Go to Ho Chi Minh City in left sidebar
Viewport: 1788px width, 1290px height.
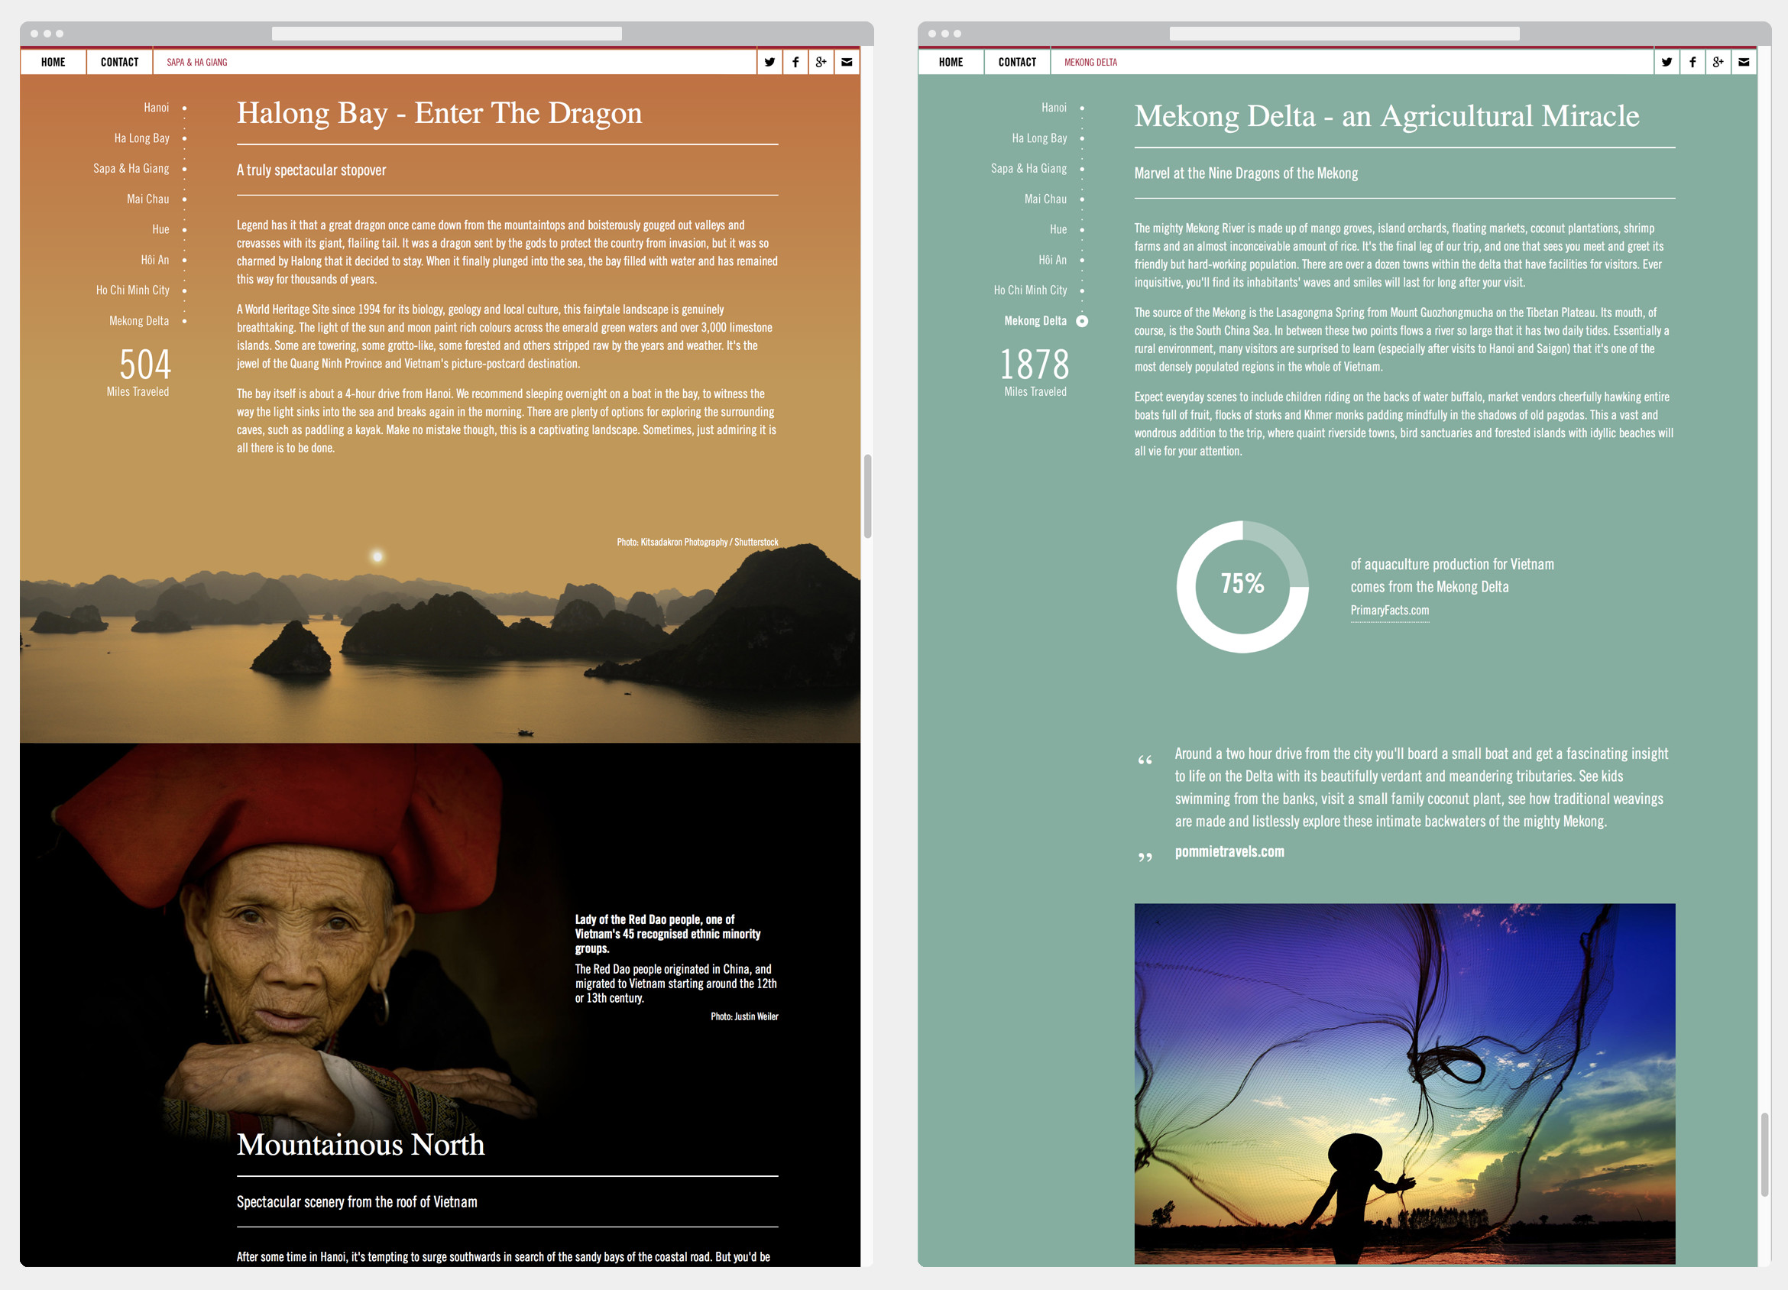pos(133,290)
